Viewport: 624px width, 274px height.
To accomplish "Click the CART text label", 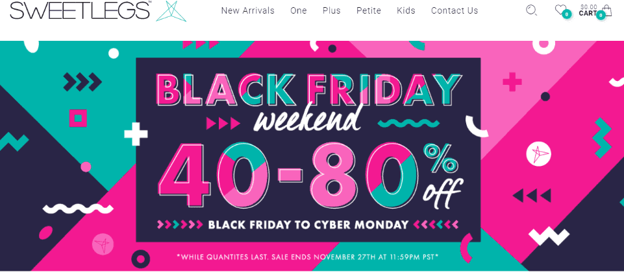I will click(x=588, y=14).
